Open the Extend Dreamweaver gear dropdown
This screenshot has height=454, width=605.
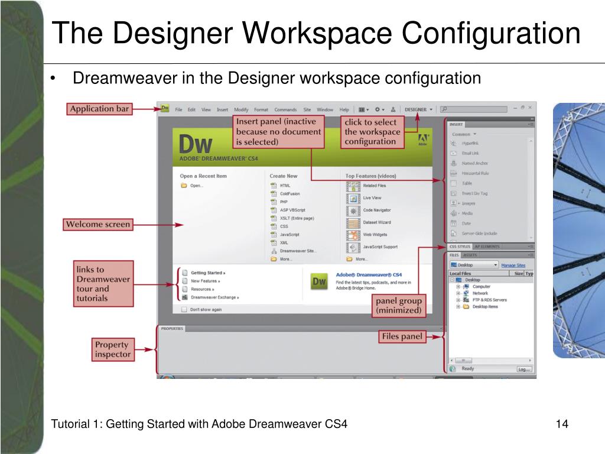(x=380, y=109)
